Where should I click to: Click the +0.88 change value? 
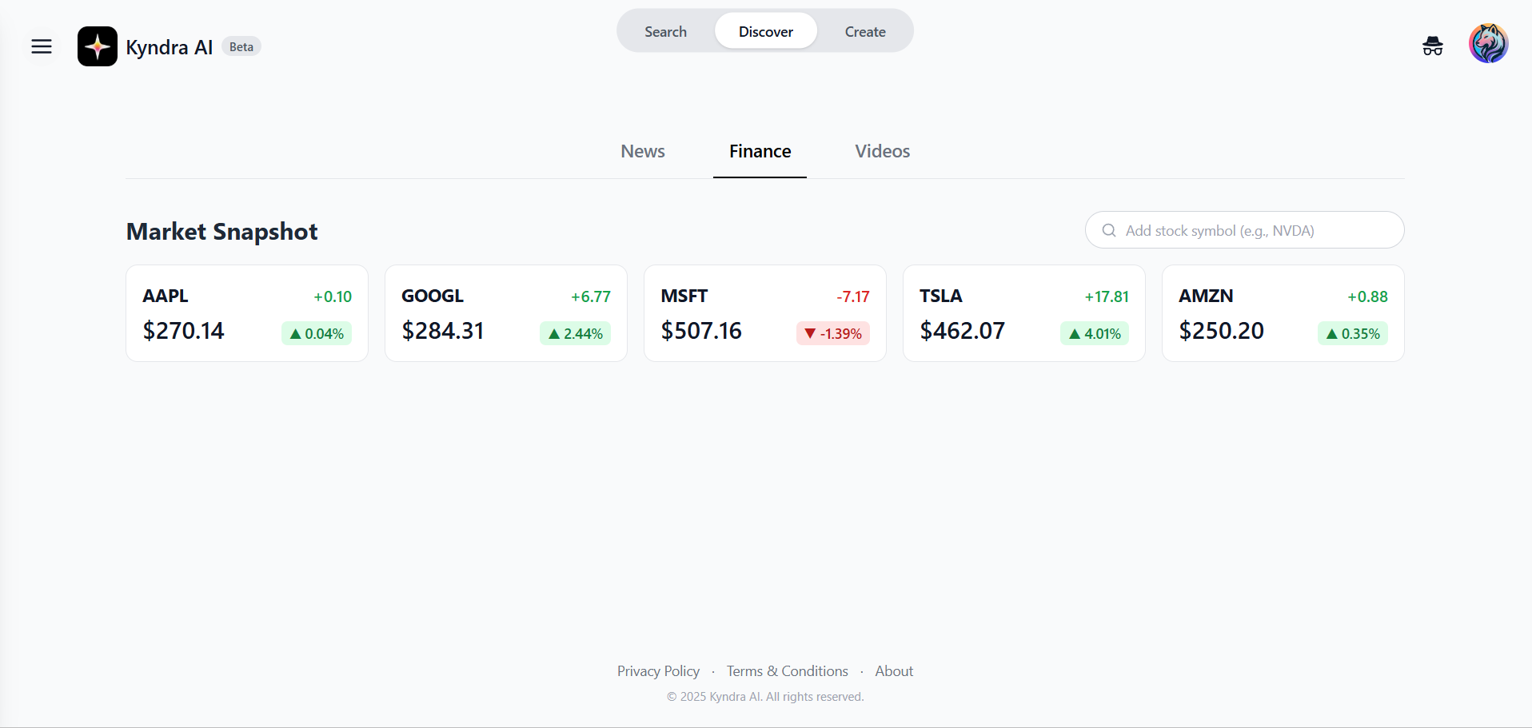click(x=1368, y=296)
